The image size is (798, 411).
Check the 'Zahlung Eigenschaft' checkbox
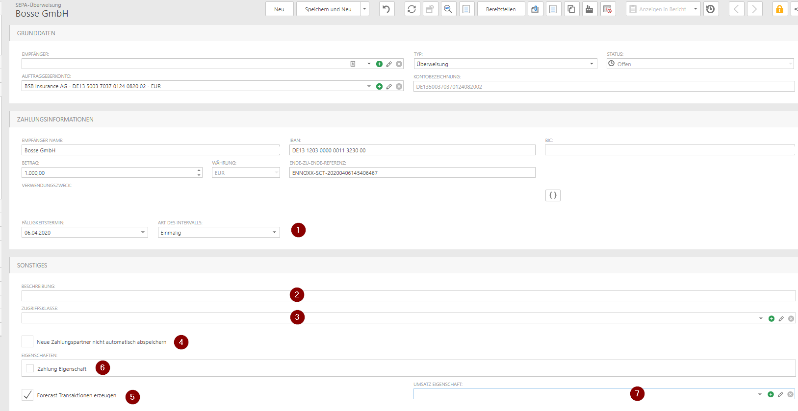pyautogui.click(x=30, y=368)
